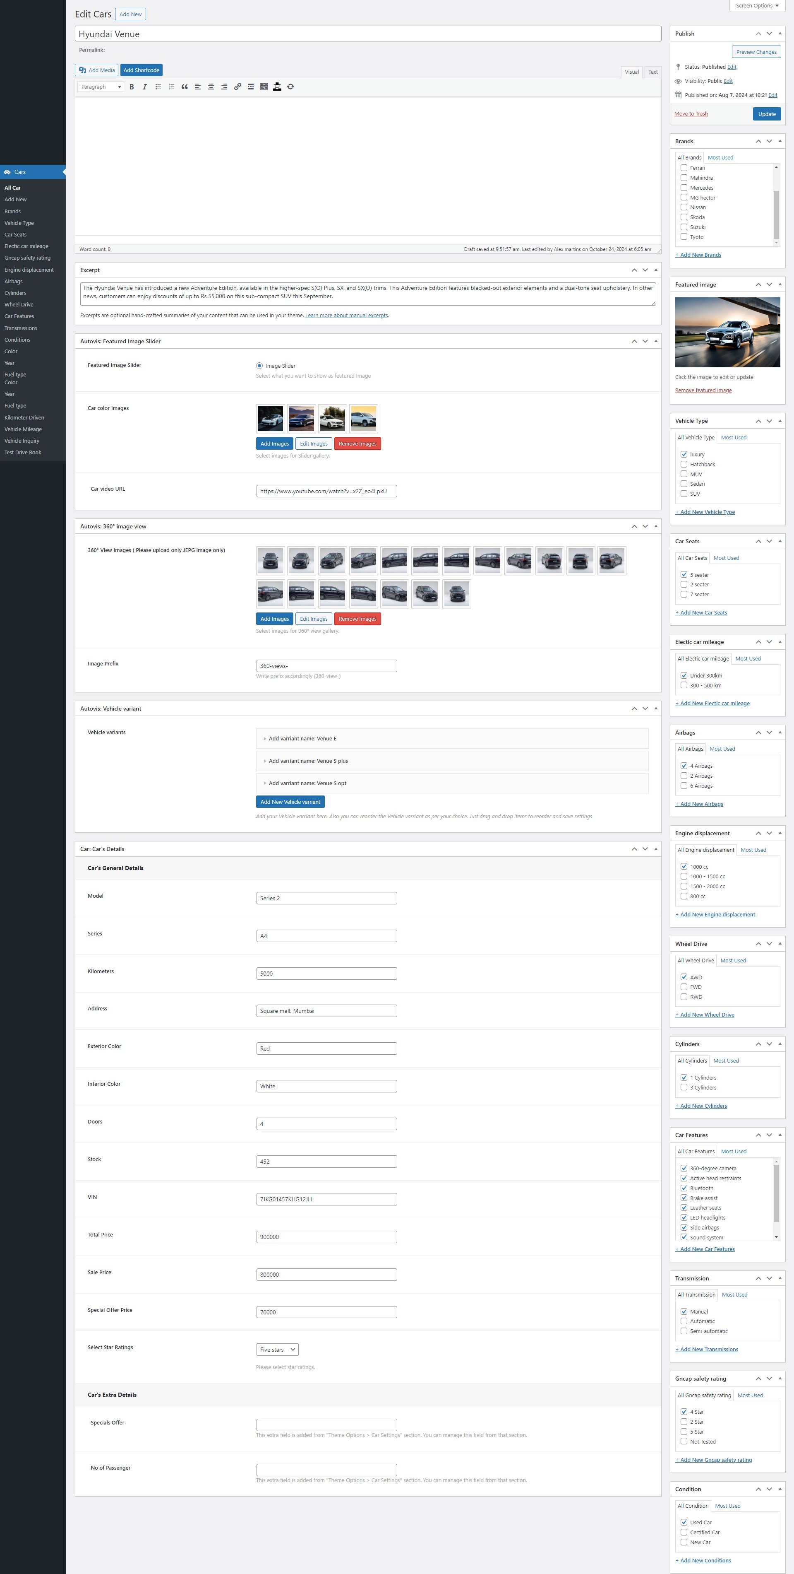Click Add New Vehicle varriant button
The width and height of the screenshot is (794, 1574).
tap(290, 802)
